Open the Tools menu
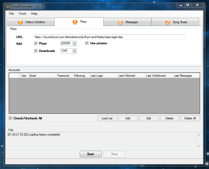 click(x=22, y=14)
